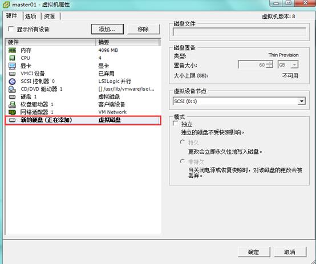
Task: Click the 虚拟机版本: 8 label
Action: [278, 17]
